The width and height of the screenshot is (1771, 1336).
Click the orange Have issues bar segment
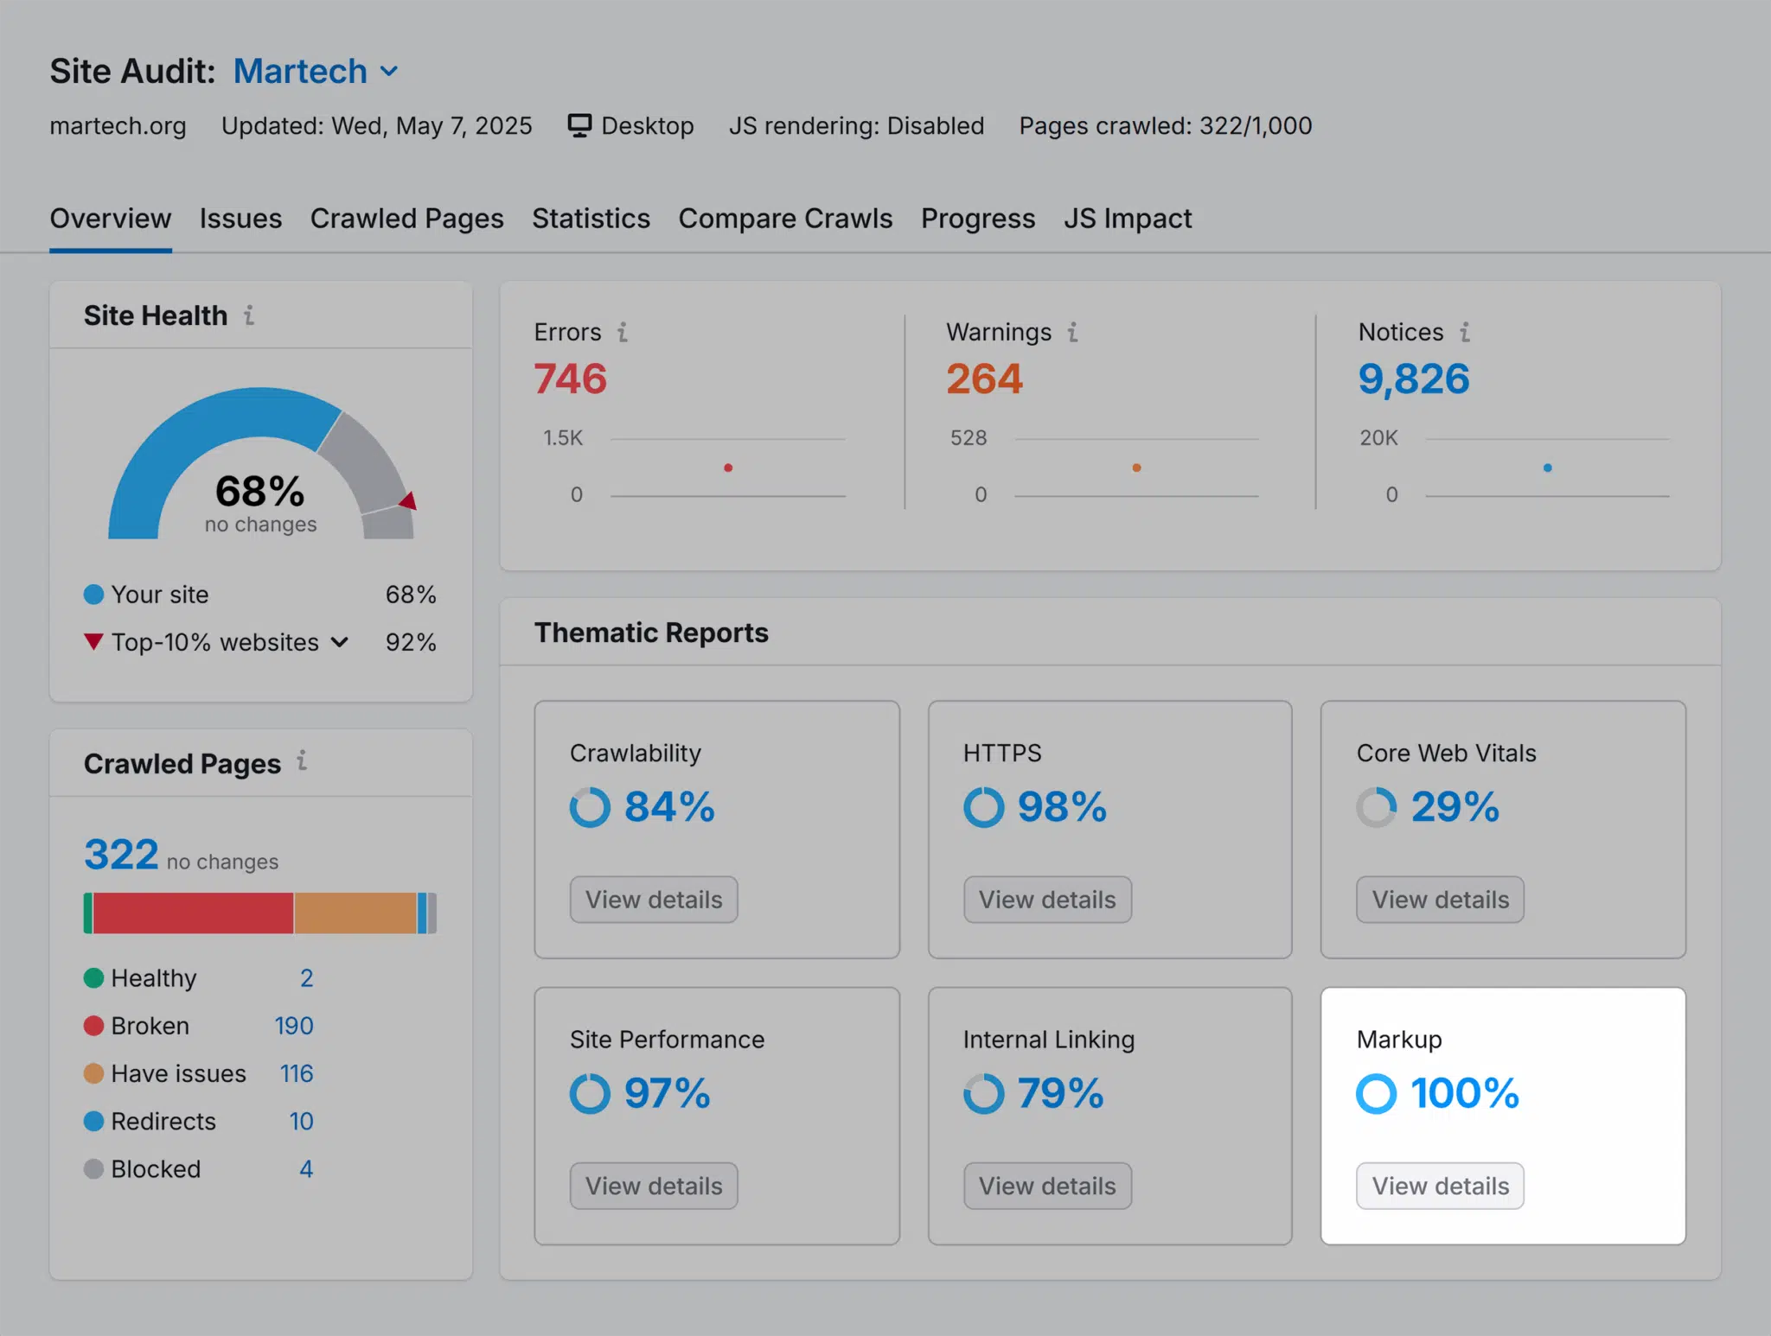point(355,913)
